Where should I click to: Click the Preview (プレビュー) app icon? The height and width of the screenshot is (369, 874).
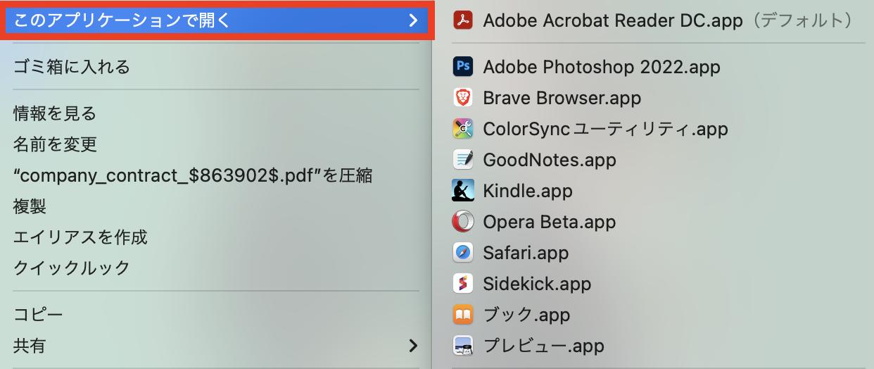coord(462,346)
